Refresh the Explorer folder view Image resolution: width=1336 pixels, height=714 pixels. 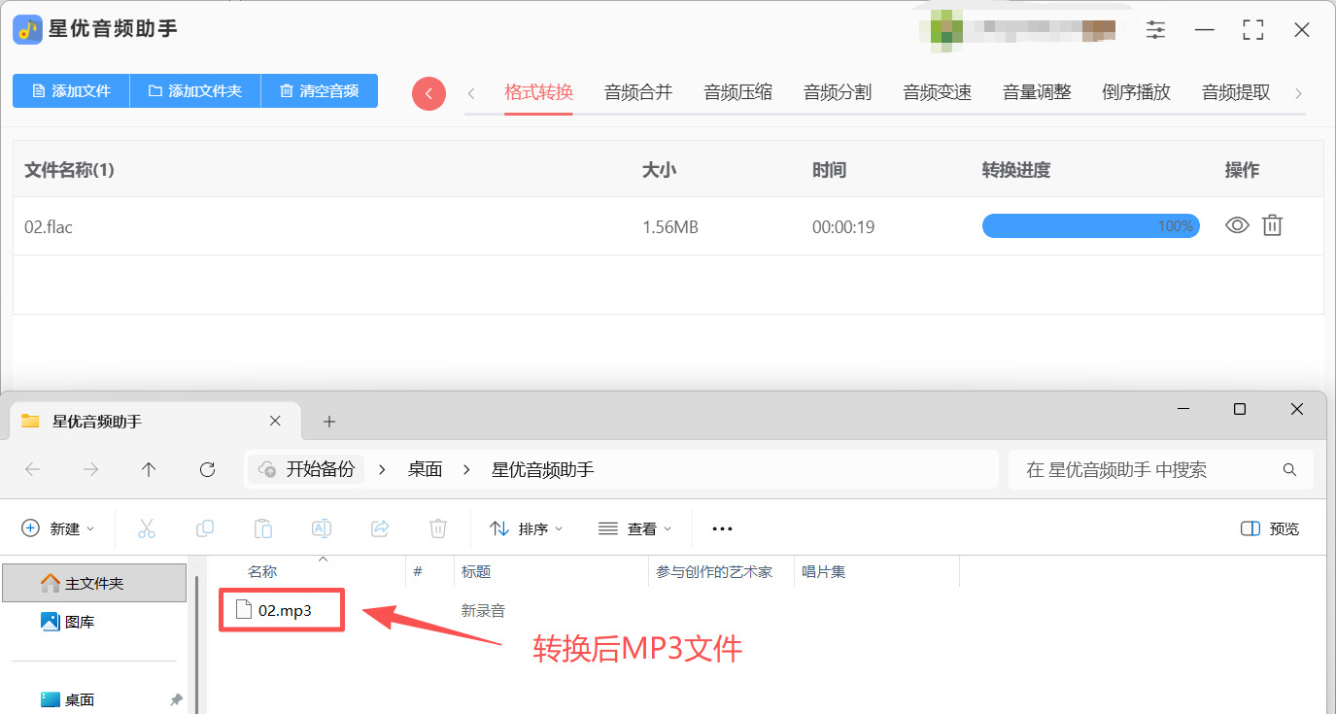point(207,469)
